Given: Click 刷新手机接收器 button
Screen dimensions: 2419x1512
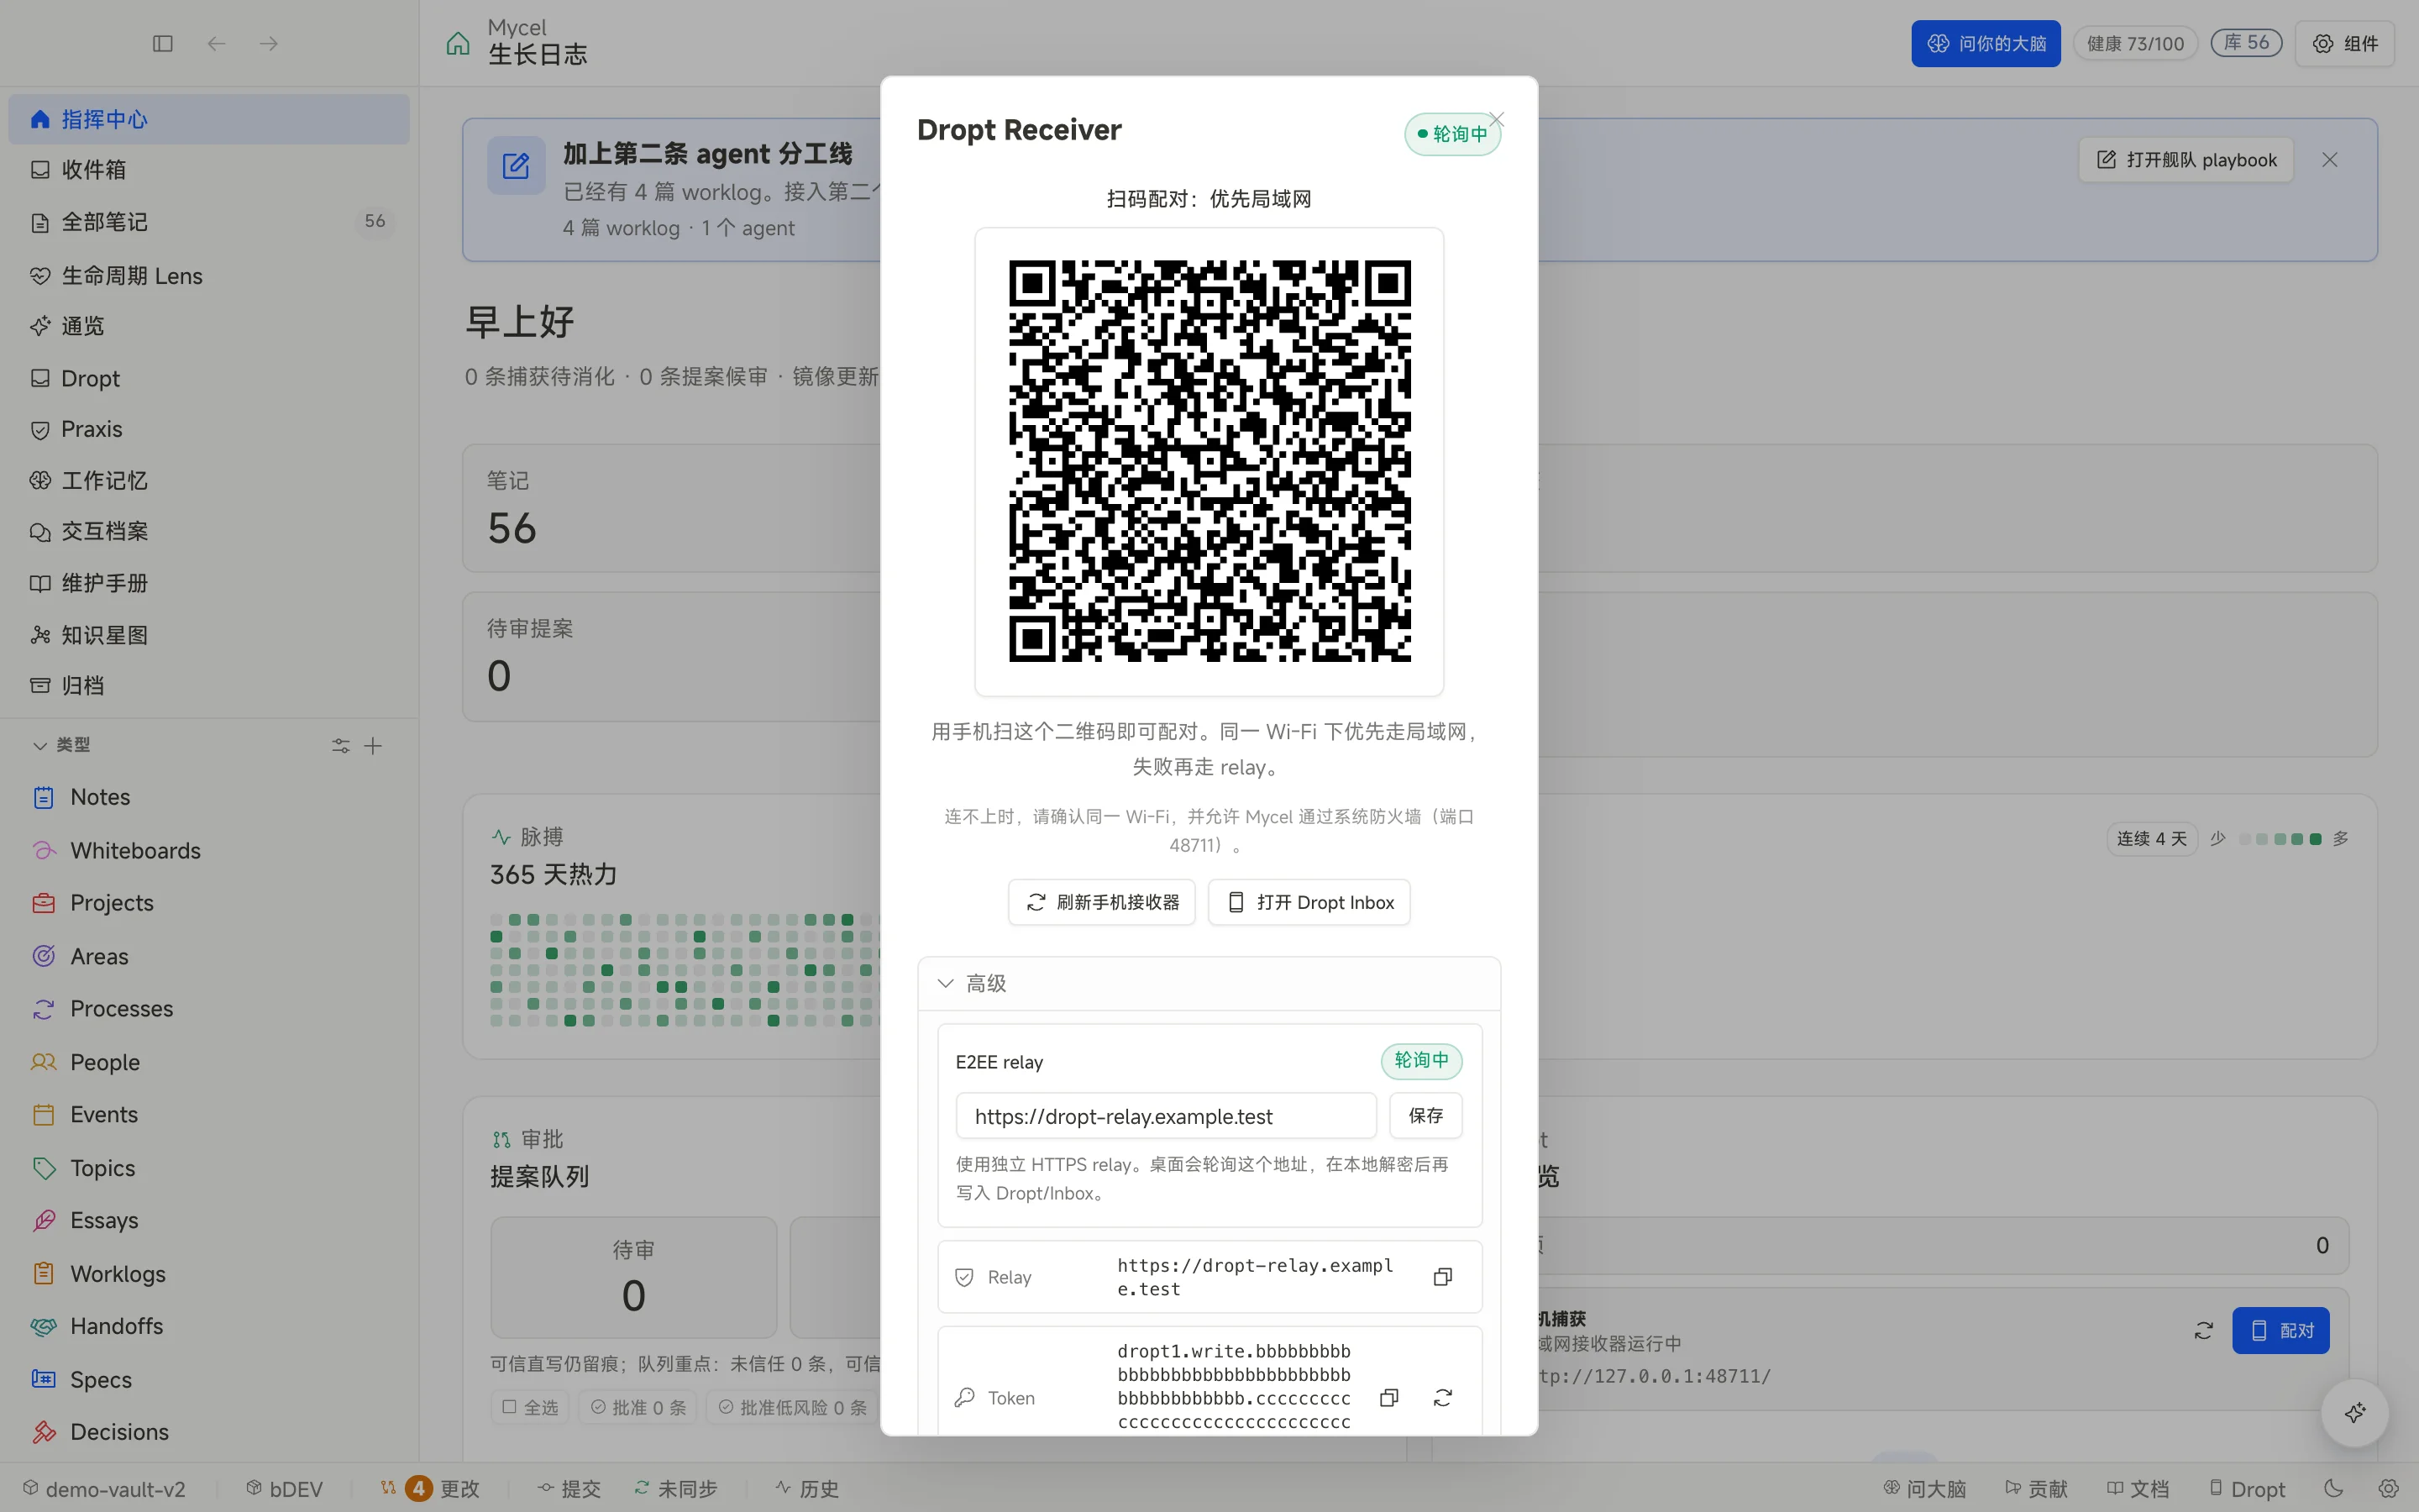Looking at the screenshot, I should tap(1101, 902).
